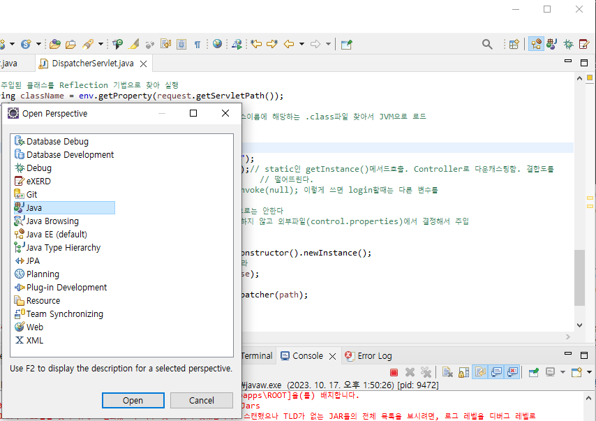The width and height of the screenshot is (596, 421).
Task: Click the Open Task folder icon
Action: [x=70, y=44]
